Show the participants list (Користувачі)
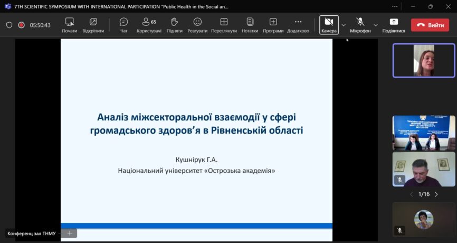457x243 pixels. coord(149,24)
